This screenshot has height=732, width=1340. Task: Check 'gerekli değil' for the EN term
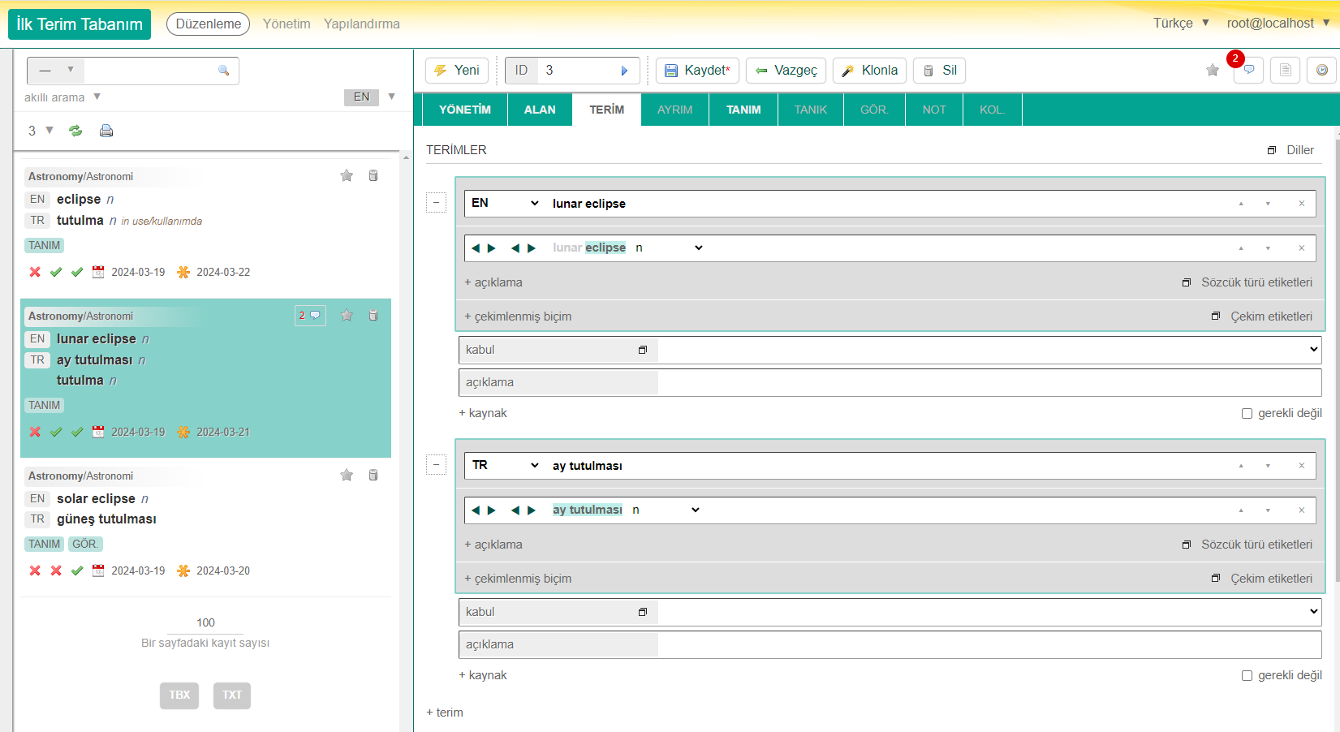1247,413
